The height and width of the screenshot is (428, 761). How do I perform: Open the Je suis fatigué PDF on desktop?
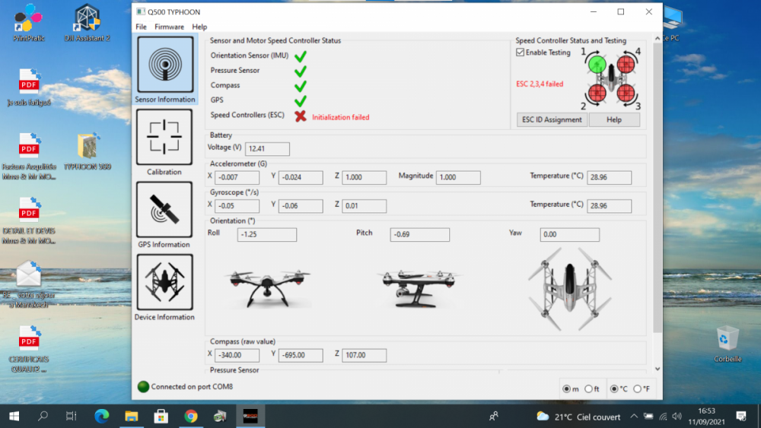coord(29,87)
